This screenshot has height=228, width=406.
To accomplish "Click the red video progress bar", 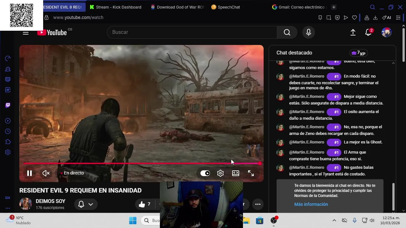I will [141, 163].
